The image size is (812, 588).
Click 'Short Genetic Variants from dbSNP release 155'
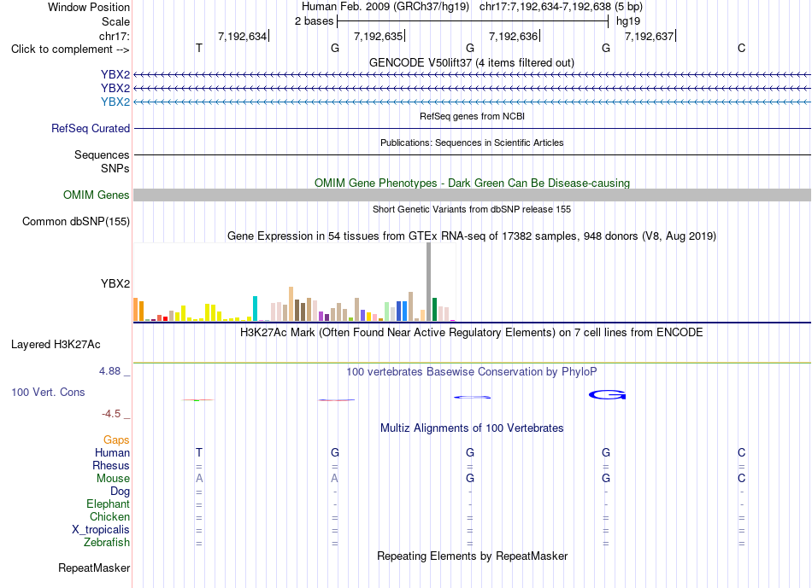(x=472, y=209)
